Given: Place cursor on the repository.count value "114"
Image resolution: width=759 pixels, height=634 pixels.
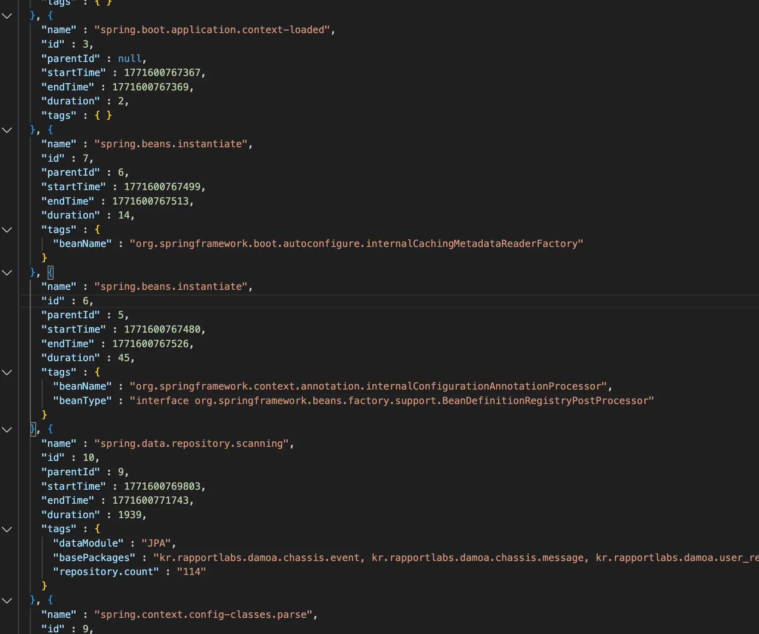Looking at the screenshot, I should [x=191, y=572].
